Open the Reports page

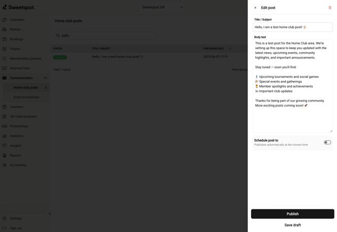click(16, 155)
